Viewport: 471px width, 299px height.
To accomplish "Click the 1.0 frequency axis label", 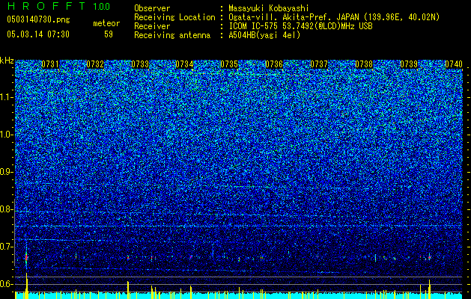I will click(6, 135).
